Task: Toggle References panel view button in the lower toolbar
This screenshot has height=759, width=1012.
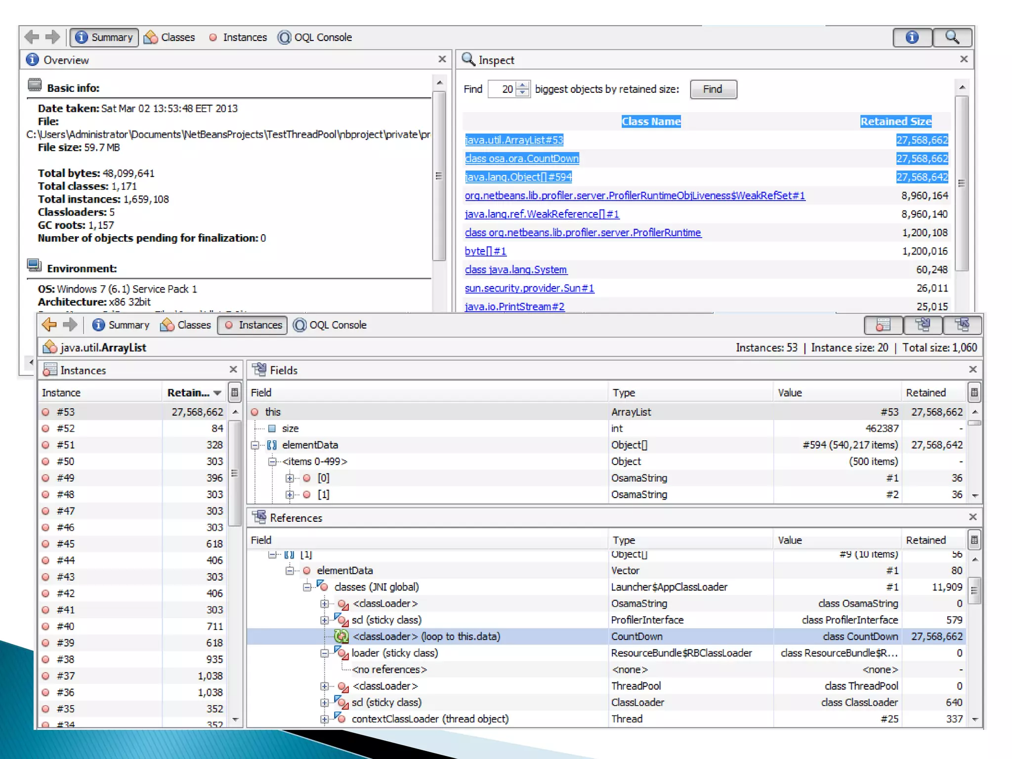Action: pyautogui.click(x=962, y=325)
